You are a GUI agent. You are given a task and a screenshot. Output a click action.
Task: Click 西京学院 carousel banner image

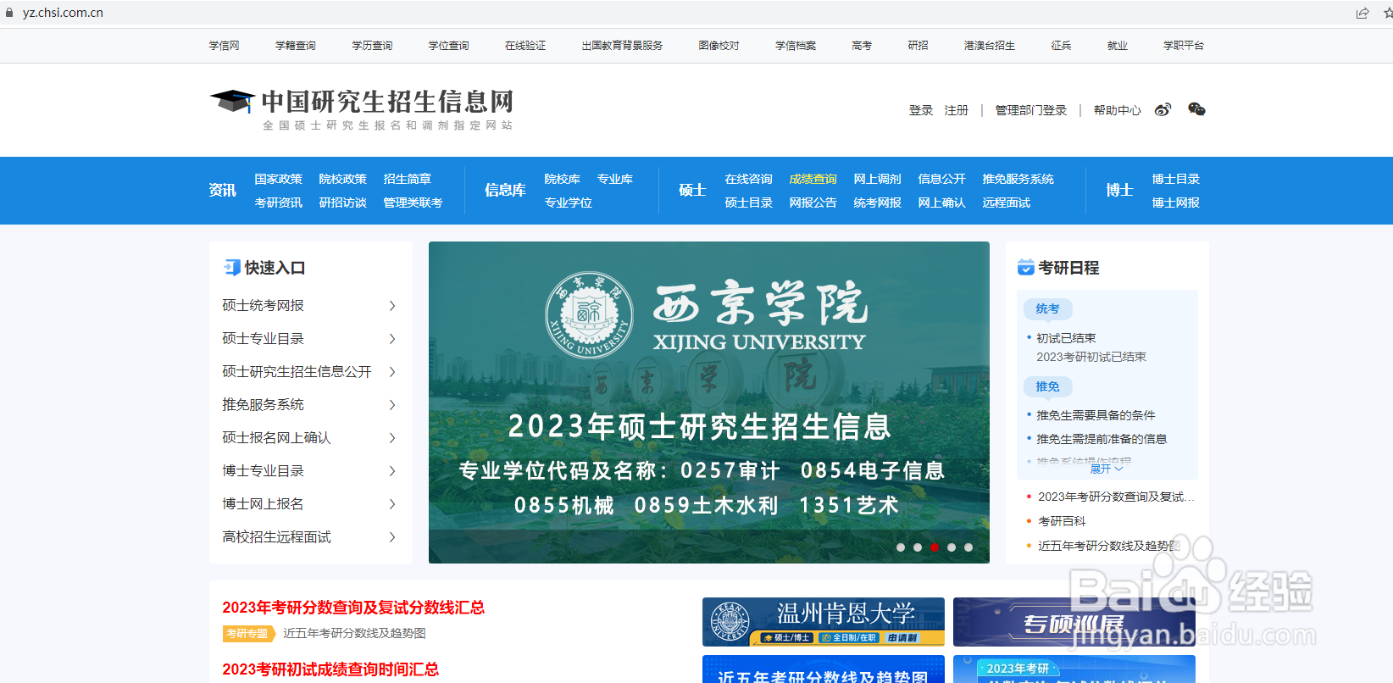pos(709,403)
